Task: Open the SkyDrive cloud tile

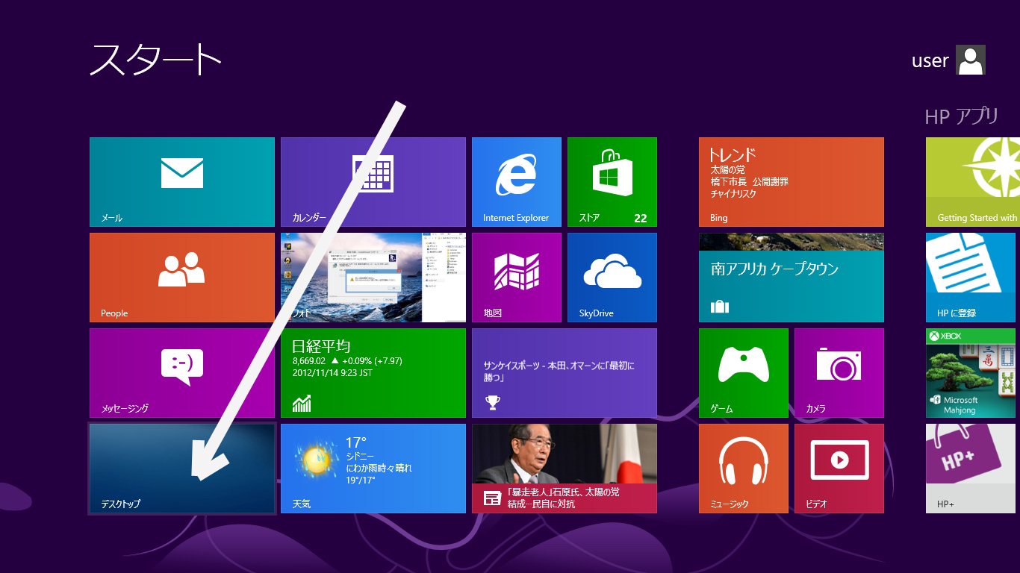Action: click(612, 278)
